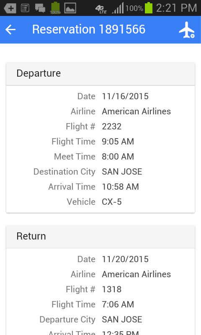The image size is (201, 335).
Task: Tap the Reservation 1891566 title
Action: click(89, 29)
